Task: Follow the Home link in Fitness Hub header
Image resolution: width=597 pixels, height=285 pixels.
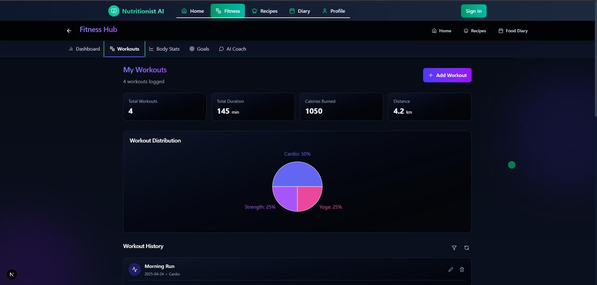Action: (441, 31)
